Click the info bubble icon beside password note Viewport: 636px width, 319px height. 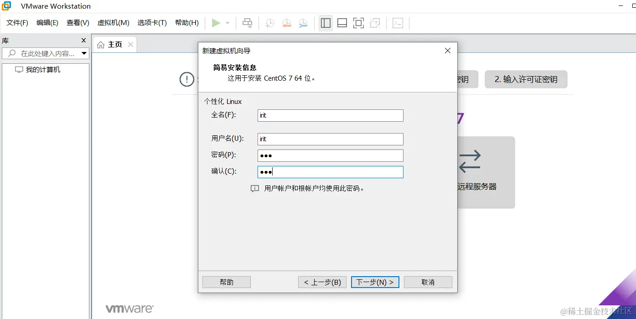click(255, 188)
